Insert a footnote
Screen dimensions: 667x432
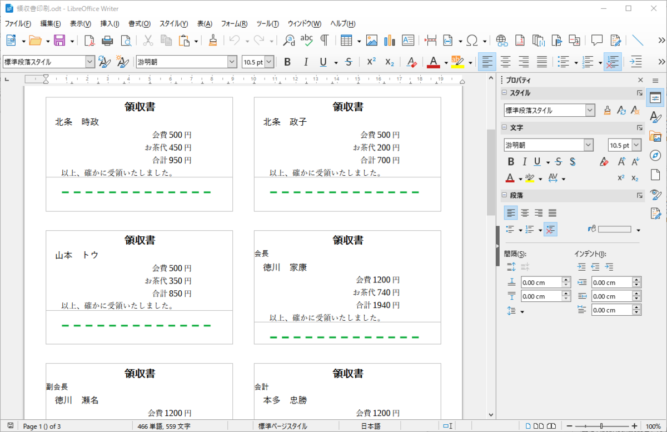pos(520,40)
